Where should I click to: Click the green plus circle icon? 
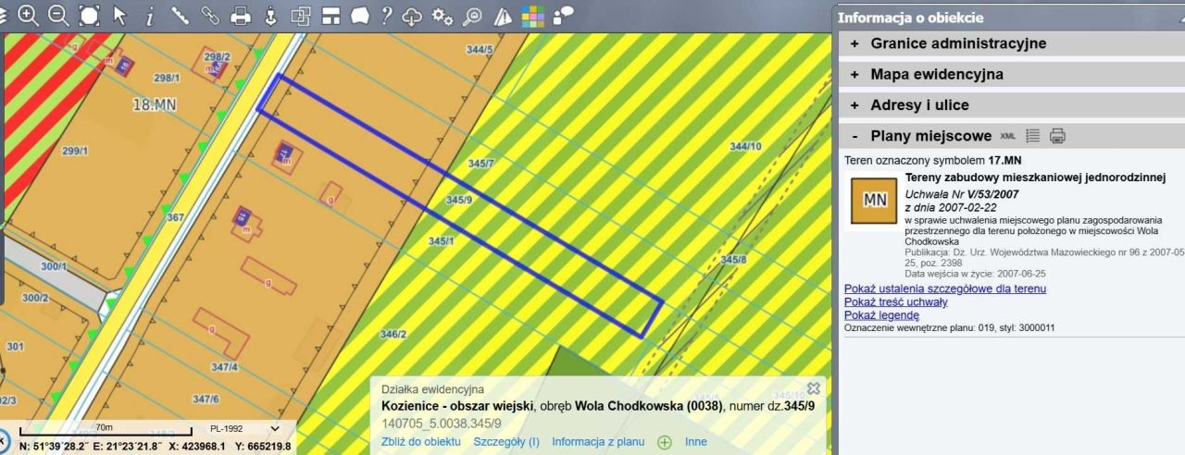click(664, 442)
